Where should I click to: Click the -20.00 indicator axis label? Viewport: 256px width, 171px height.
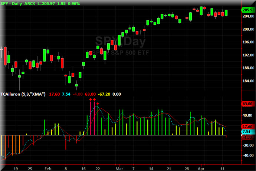(247, 145)
